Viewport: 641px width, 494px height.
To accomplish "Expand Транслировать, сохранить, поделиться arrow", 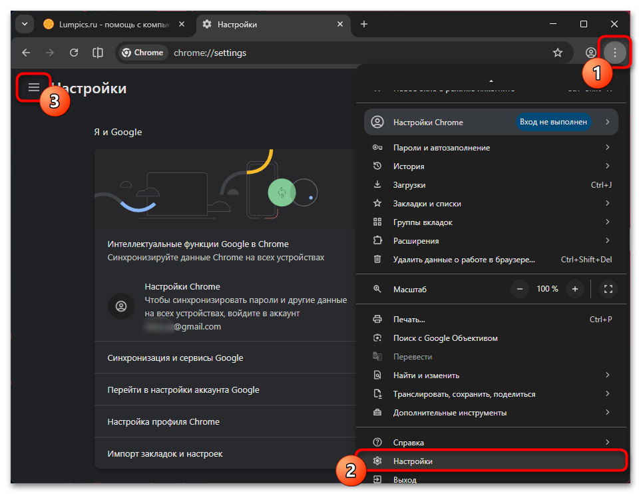I will tap(608, 394).
